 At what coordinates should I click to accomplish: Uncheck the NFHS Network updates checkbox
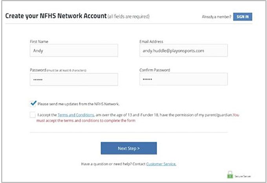(x=33, y=103)
